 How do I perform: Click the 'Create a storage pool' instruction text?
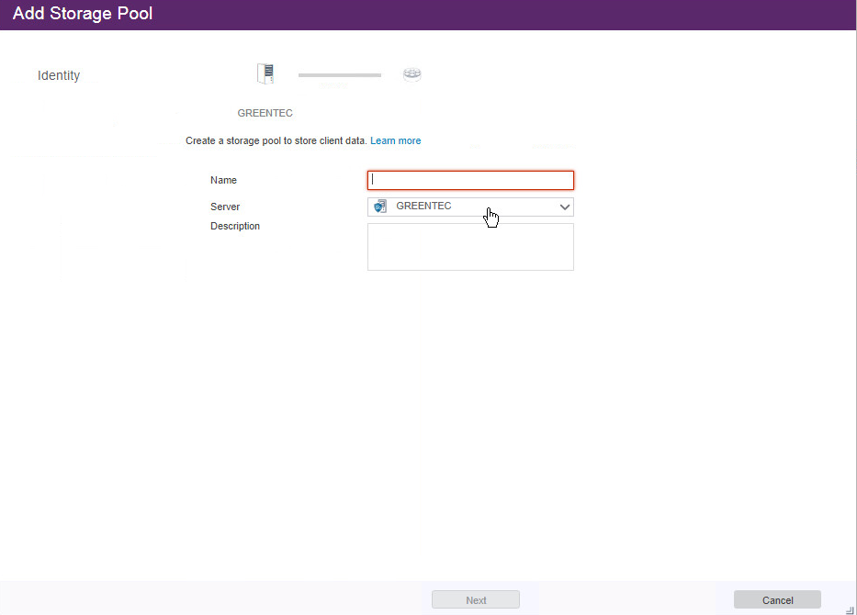point(276,141)
